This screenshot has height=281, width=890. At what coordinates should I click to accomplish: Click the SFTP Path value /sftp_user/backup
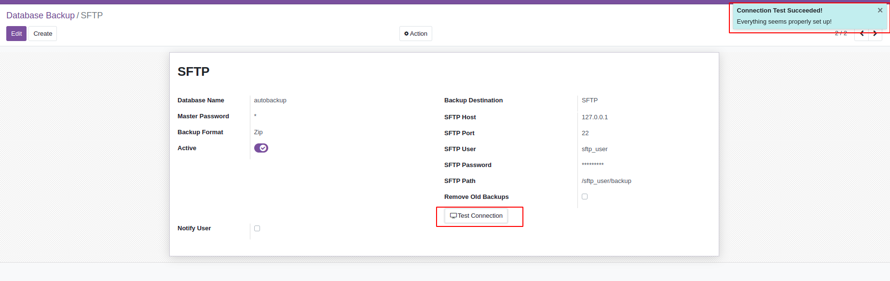click(606, 181)
